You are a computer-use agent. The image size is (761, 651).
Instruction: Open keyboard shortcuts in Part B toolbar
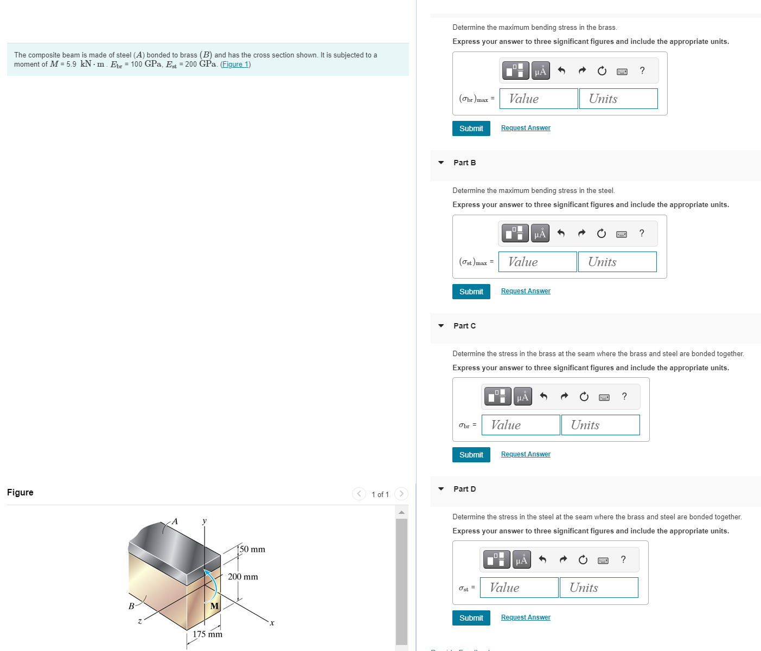(622, 234)
